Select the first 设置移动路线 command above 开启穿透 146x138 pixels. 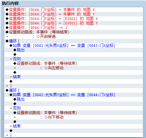(x=74, y=32)
